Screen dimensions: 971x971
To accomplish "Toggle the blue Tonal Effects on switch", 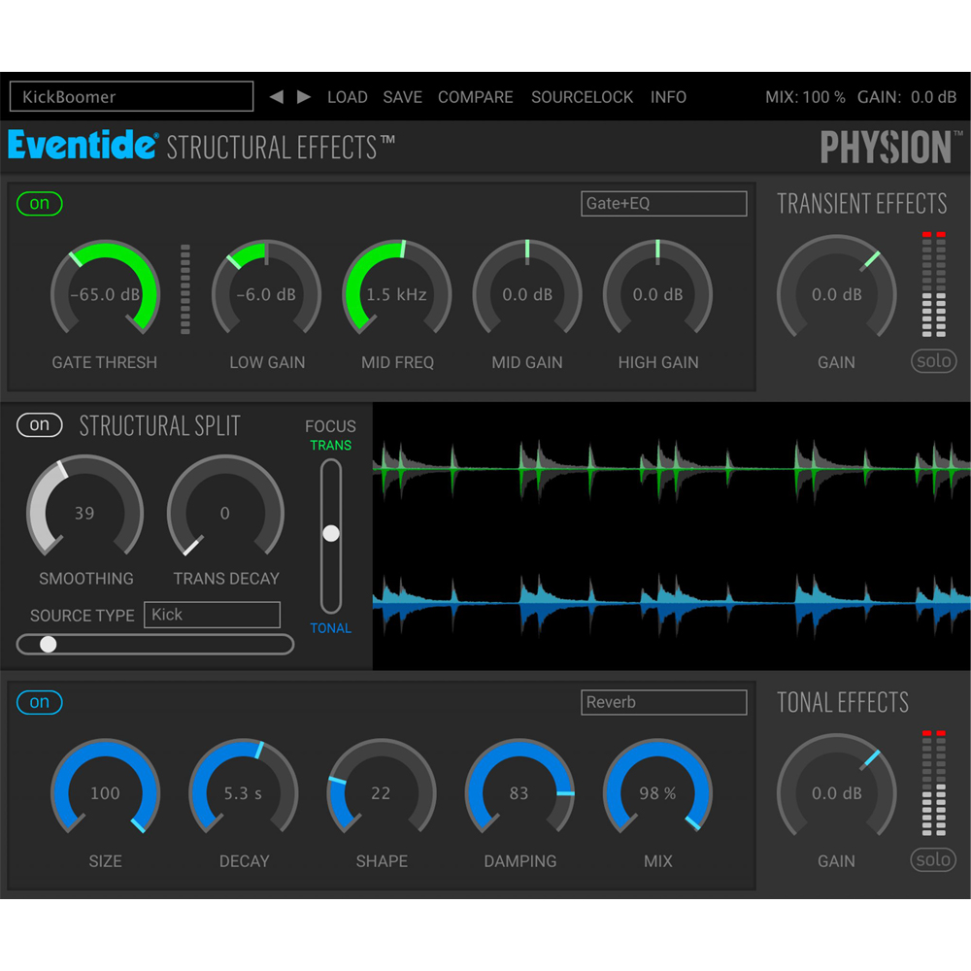I will tap(40, 702).
